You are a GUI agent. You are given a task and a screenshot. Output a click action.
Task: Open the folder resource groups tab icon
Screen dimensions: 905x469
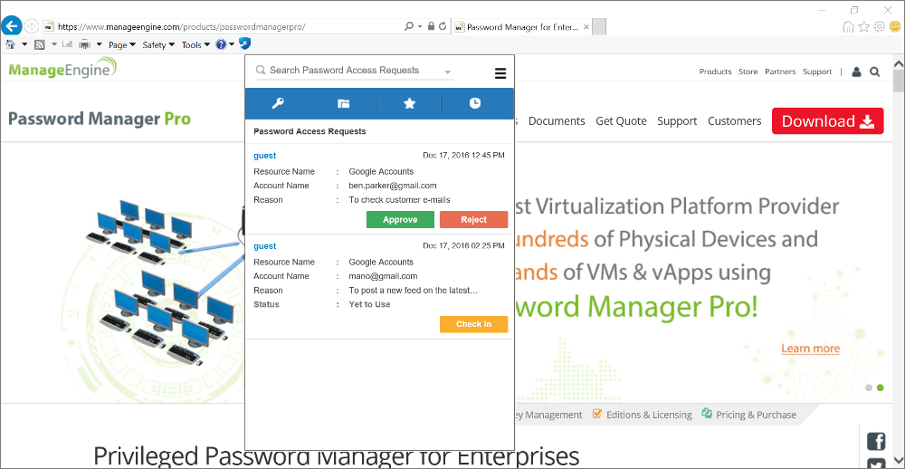(x=343, y=104)
